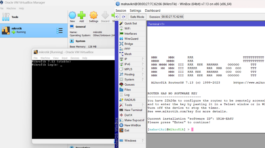This screenshot has height=148, width=265.
Task: Open Quick Set in WinBox sidebar
Action: point(130,23)
